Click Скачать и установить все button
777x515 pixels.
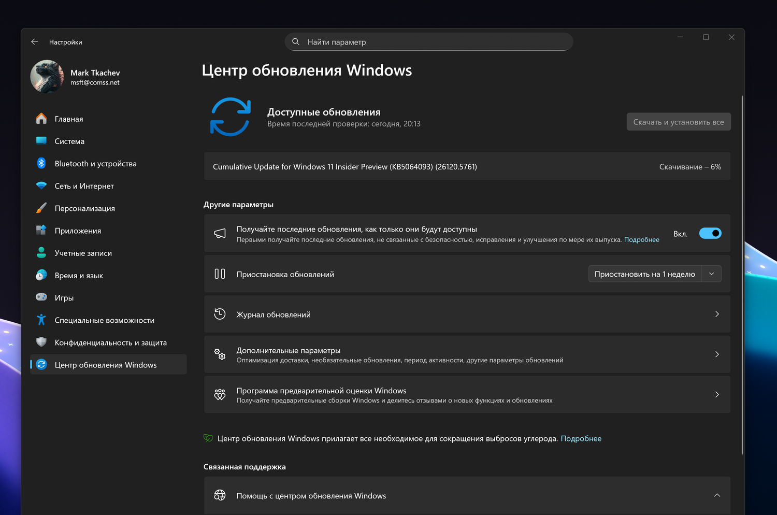click(679, 122)
